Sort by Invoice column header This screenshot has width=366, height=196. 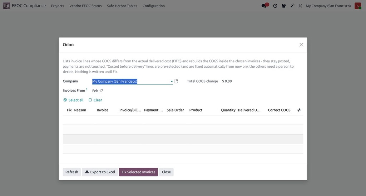(103, 110)
